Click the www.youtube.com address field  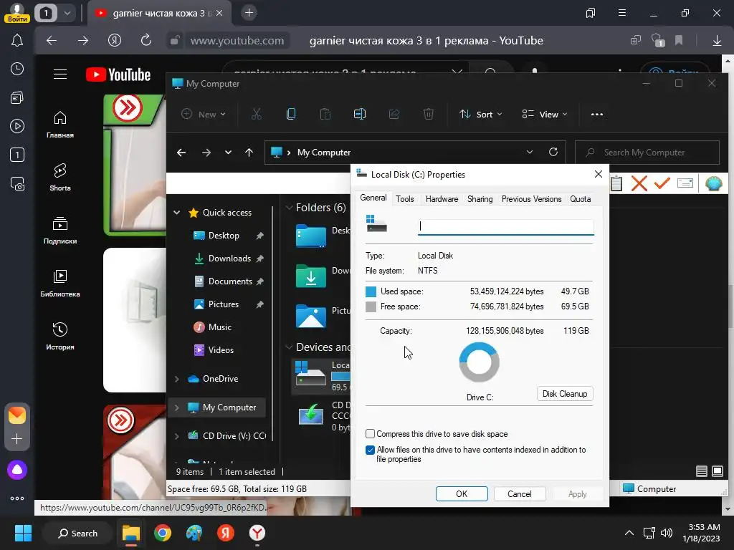[x=237, y=41]
